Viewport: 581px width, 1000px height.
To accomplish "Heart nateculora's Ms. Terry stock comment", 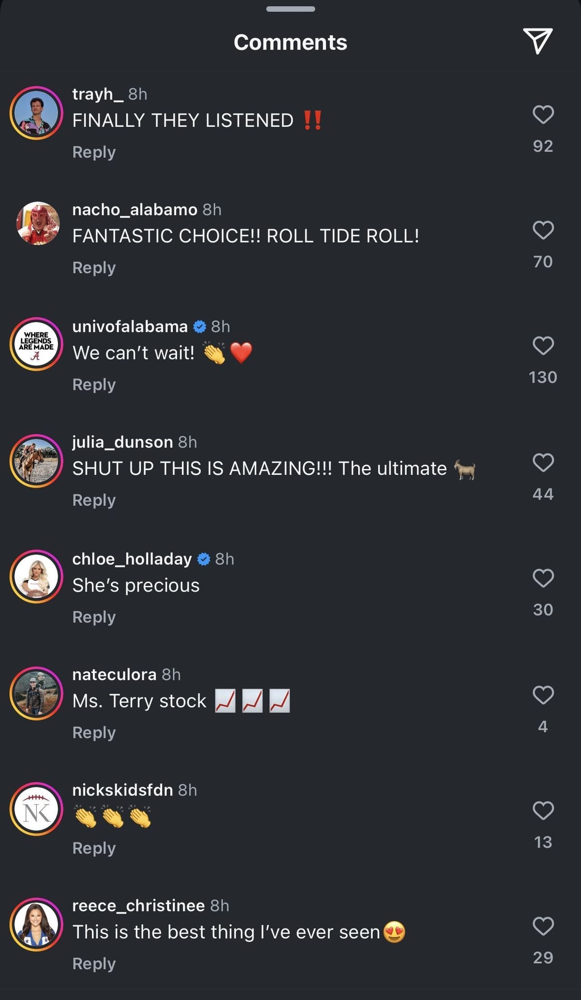I will pyautogui.click(x=543, y=695).
